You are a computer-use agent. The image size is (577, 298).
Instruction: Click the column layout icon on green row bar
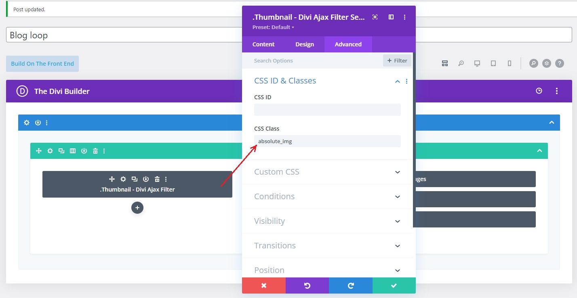pos(73,151)
